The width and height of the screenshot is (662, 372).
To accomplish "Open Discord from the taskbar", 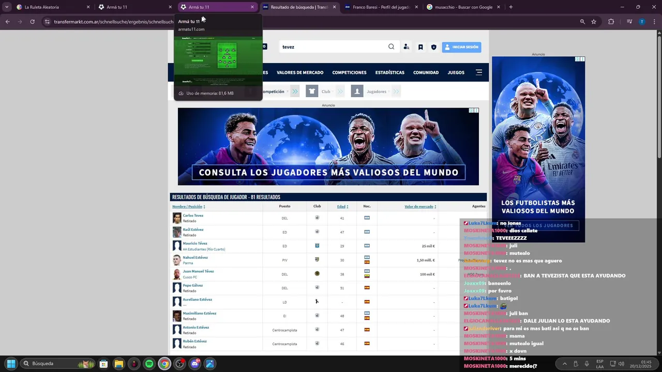I will click(x=195, y=364).
